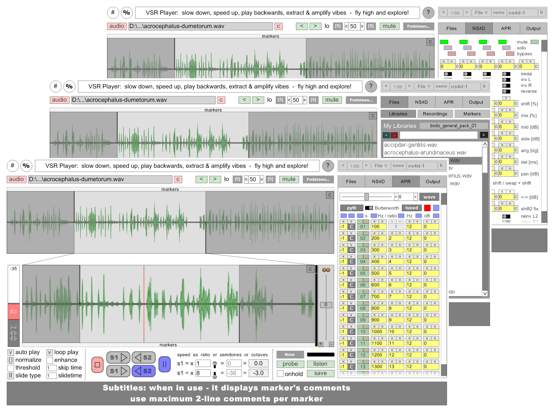This screenshot has height=409, width=552.
Task: Uncheck the auto play checkbox
Action: point(11,352)
